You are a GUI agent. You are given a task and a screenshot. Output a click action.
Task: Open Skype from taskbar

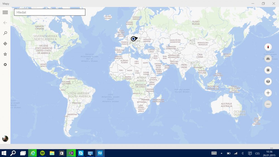click(81, 153)
